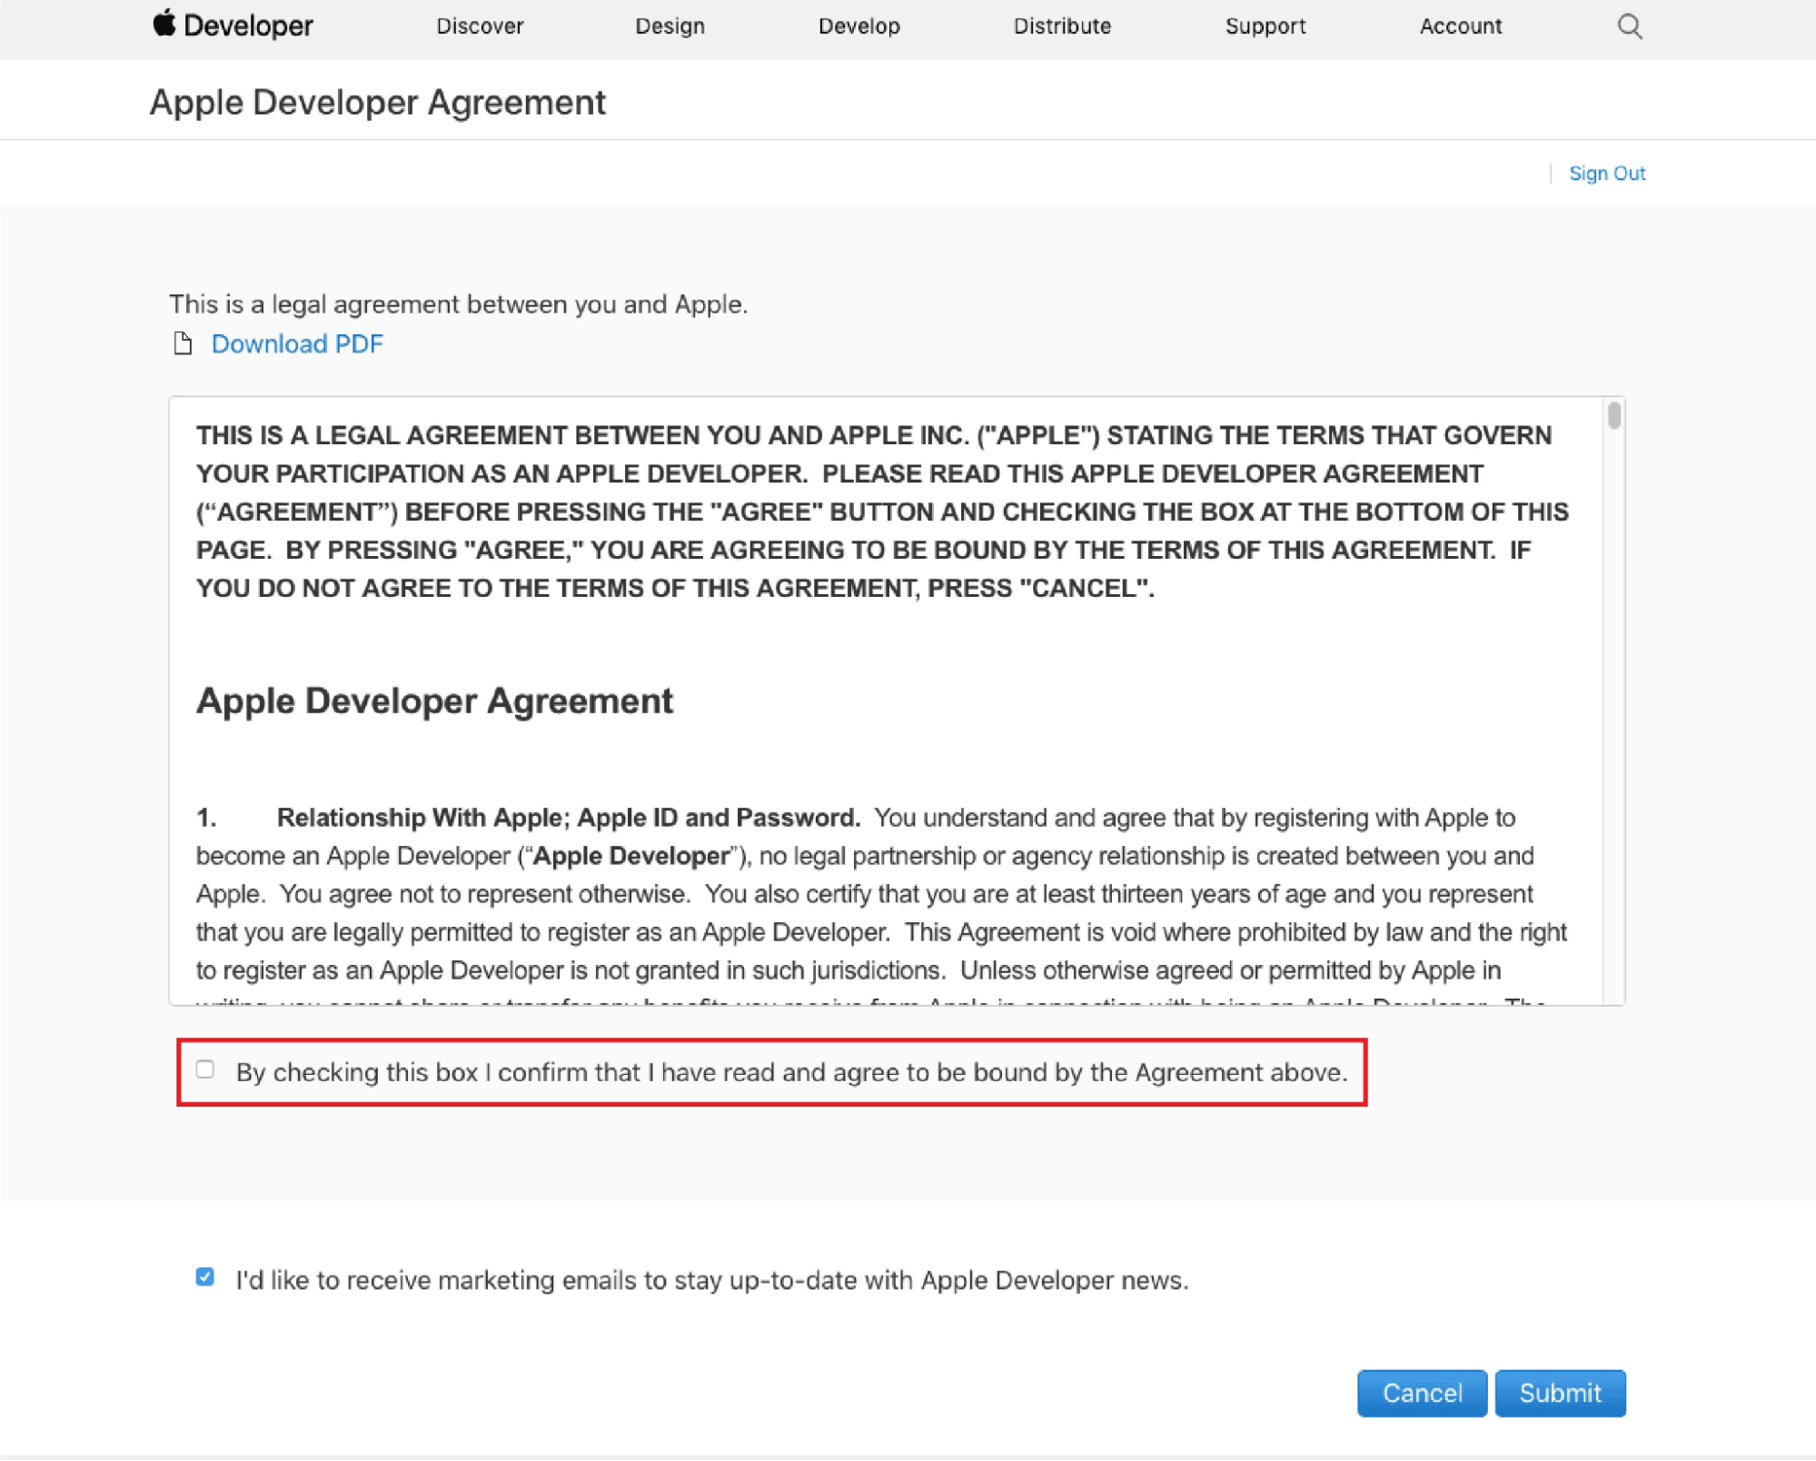Click the Developer home link text
This screenshot has height=1461, width=1816.
tap(248, 26)
